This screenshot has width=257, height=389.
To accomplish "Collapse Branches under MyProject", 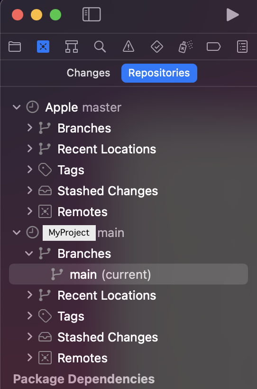I will (29, 253).
